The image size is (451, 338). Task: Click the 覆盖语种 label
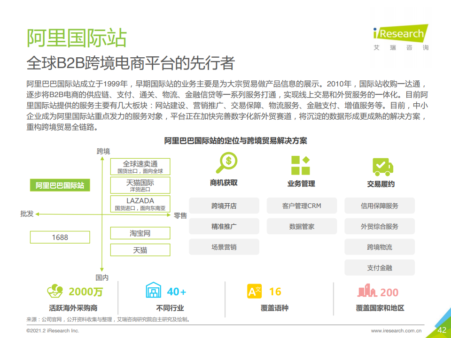[x=274, y=308]
